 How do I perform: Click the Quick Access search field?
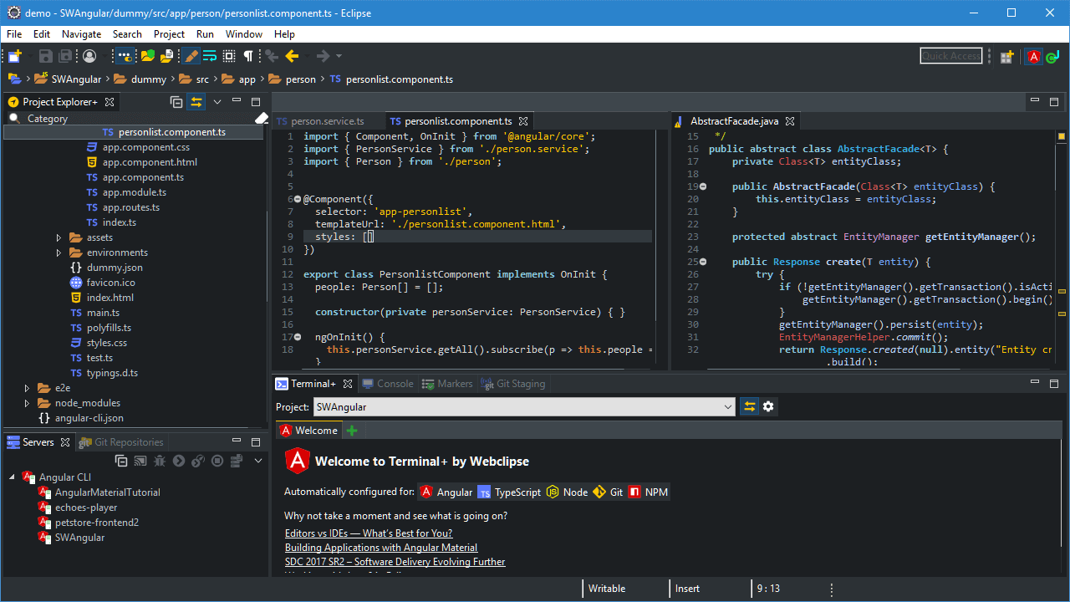coord(950,56)
